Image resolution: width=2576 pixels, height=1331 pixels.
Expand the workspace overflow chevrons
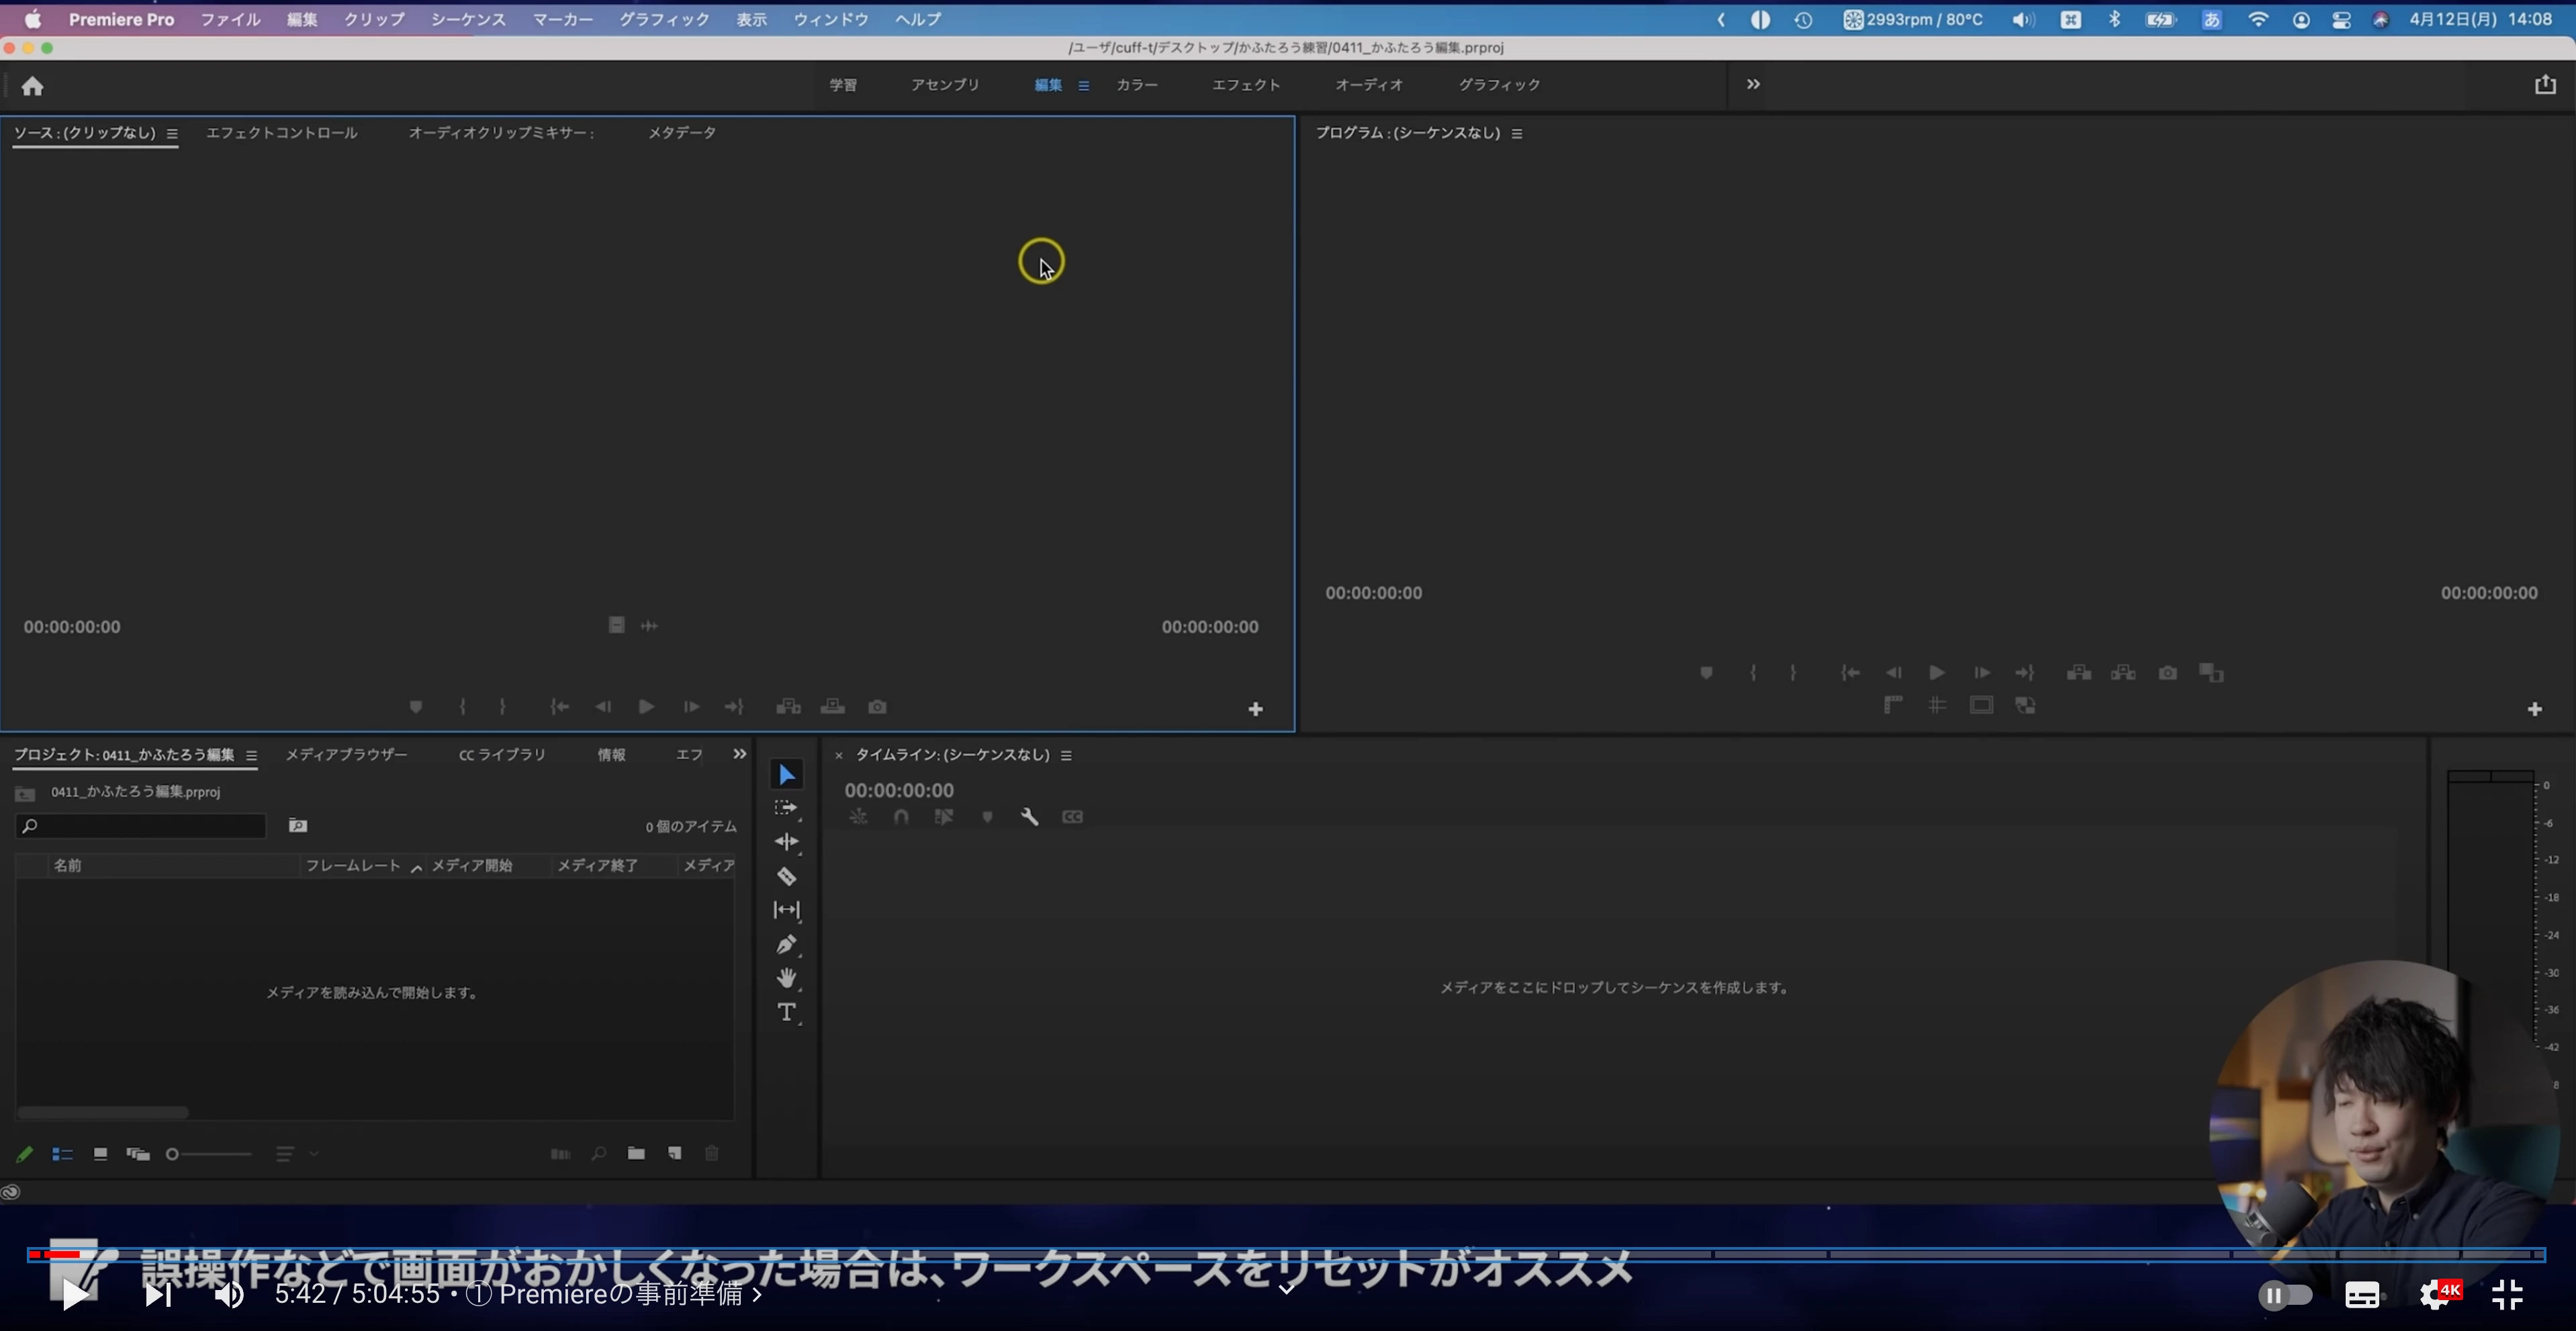1753,84
